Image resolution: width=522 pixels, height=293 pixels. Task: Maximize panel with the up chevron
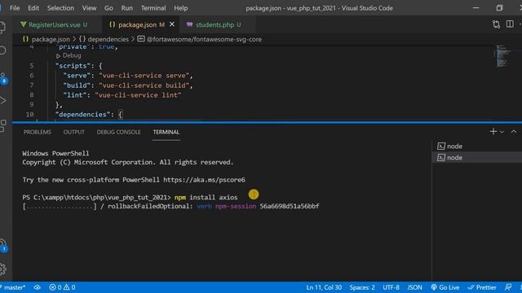514,132
